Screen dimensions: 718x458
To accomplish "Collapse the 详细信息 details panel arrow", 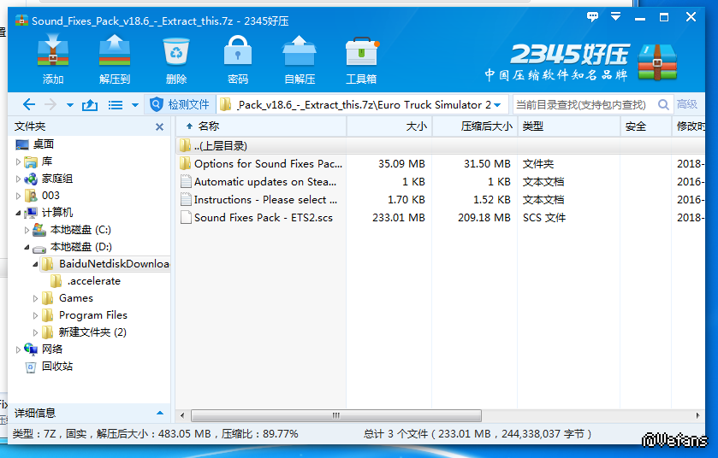I will tap(160, 413).
